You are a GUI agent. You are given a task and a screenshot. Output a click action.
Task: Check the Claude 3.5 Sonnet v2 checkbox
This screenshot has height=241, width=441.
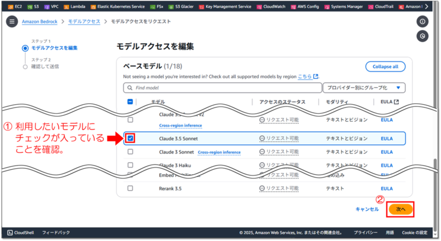click(x=130, y=120)
